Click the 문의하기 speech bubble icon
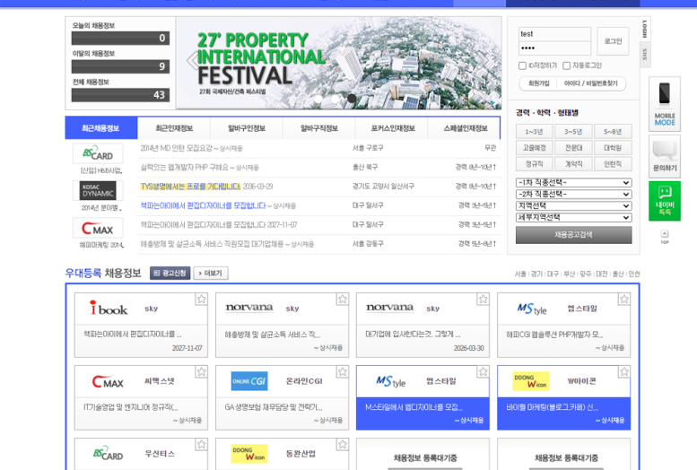Viewport: 697px width, 470px height. 664,156
